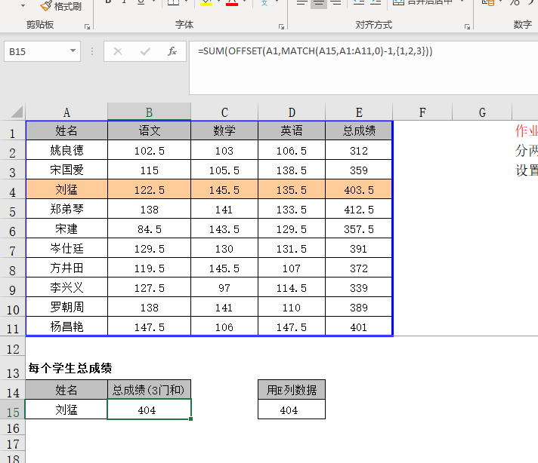Click cell with value 97
This screenshot has width=538, height=463.
(224, 287)
